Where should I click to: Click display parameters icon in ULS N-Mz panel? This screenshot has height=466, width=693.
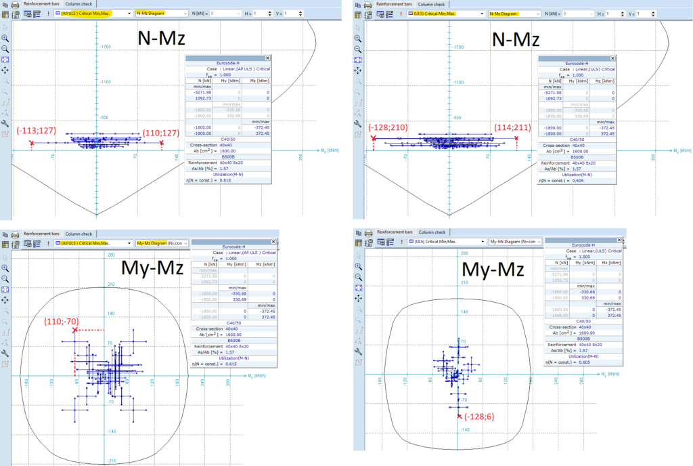tap(380, 15)
